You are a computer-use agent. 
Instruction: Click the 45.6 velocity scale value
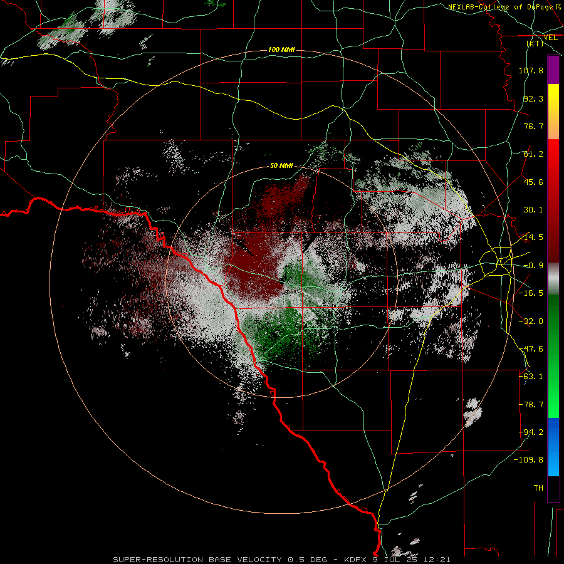point(533,182)
